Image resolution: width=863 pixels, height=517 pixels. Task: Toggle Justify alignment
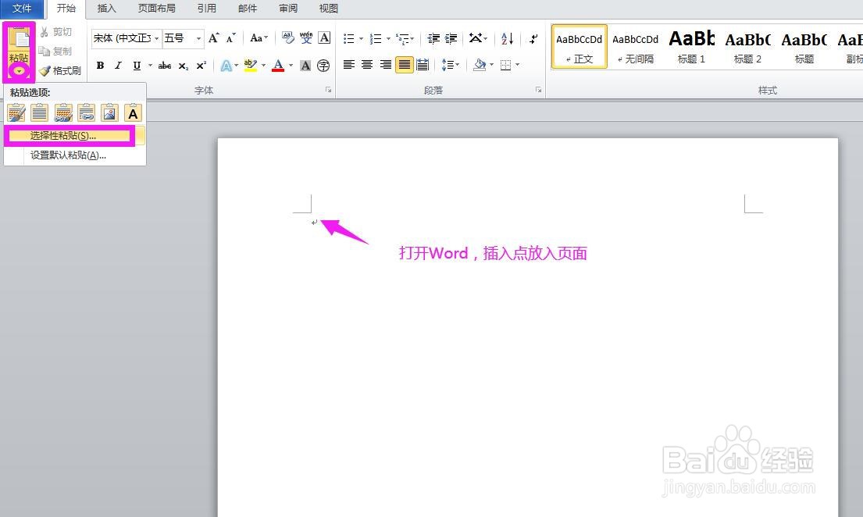click(404, 65)
